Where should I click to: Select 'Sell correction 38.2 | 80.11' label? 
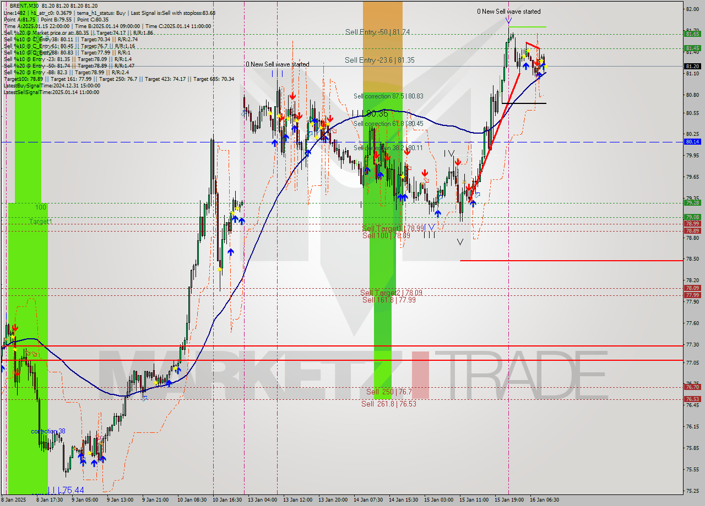[388, 148]
